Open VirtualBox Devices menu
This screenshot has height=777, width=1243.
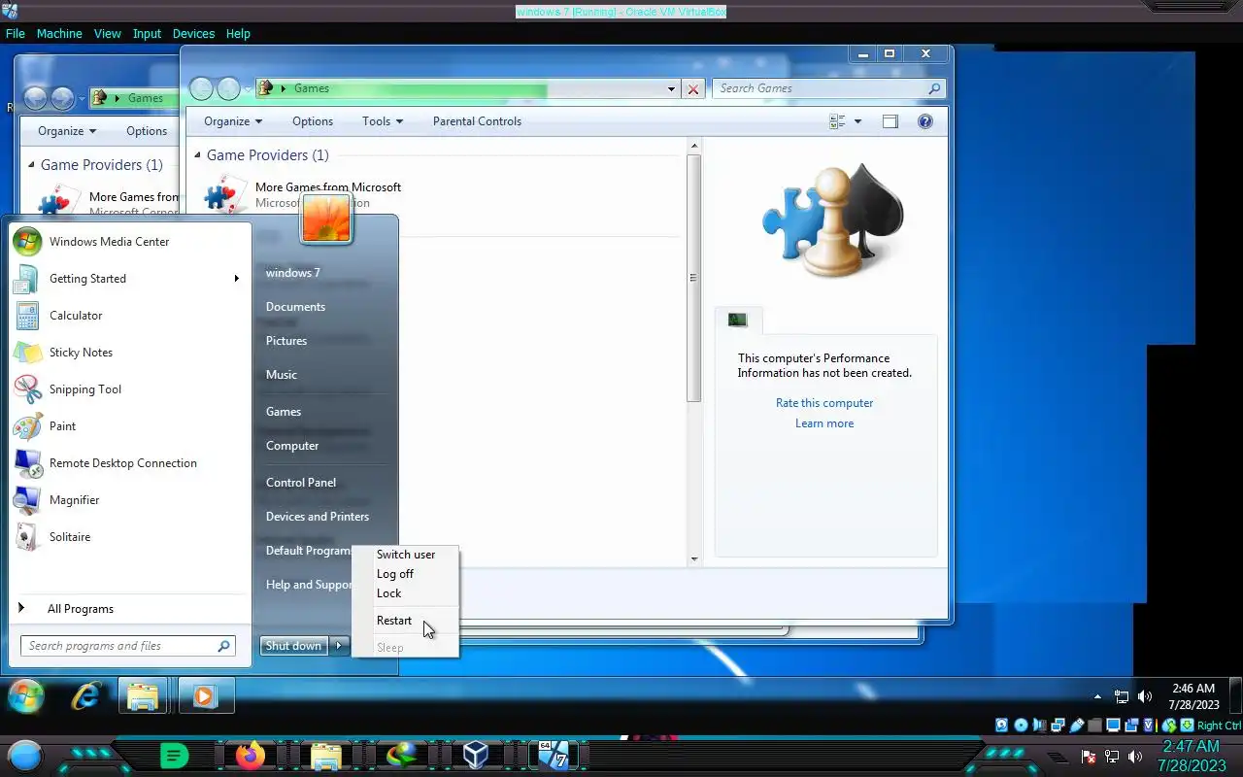point(193,33)
